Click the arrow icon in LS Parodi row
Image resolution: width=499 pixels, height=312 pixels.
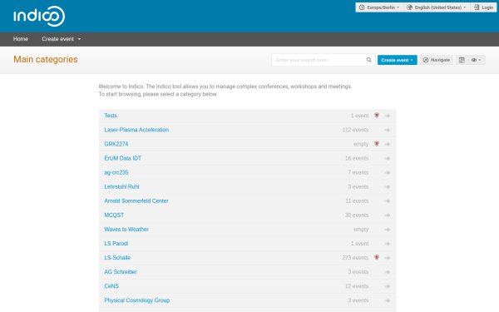tap(388, 244)
